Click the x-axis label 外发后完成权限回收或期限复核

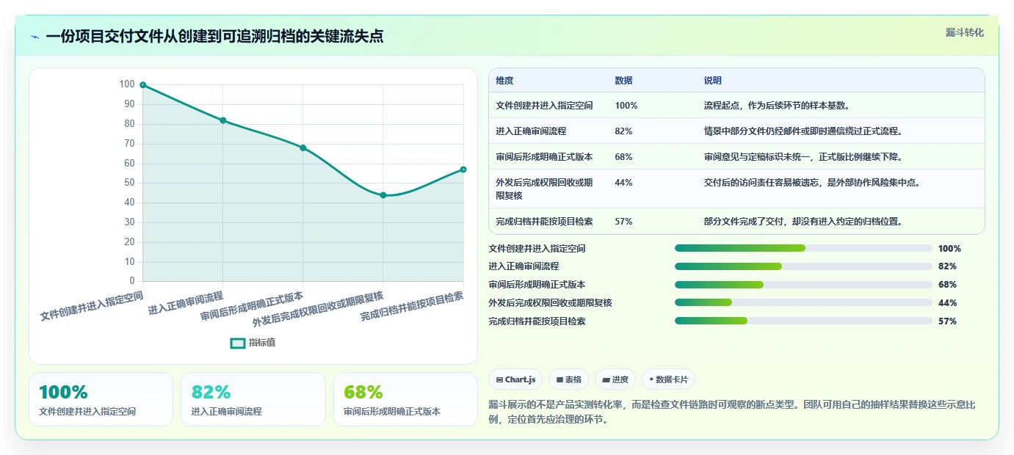(318, 309)
